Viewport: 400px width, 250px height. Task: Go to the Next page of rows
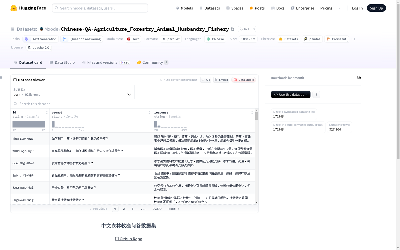(174, 209)
